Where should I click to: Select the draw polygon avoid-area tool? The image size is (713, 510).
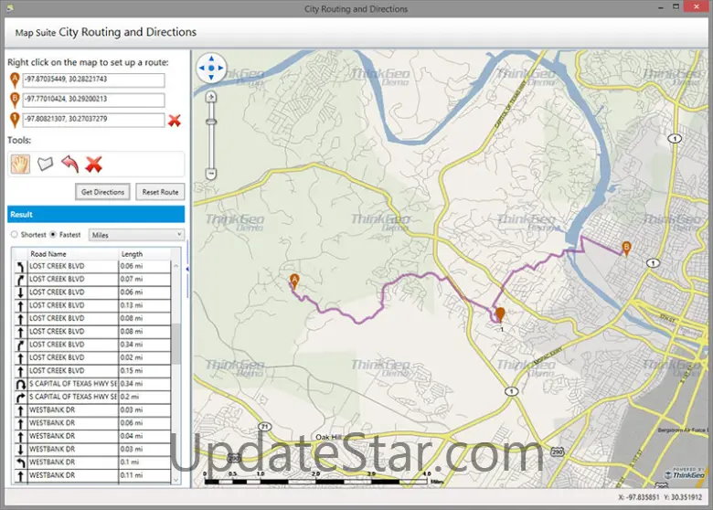tap(45, 164)
